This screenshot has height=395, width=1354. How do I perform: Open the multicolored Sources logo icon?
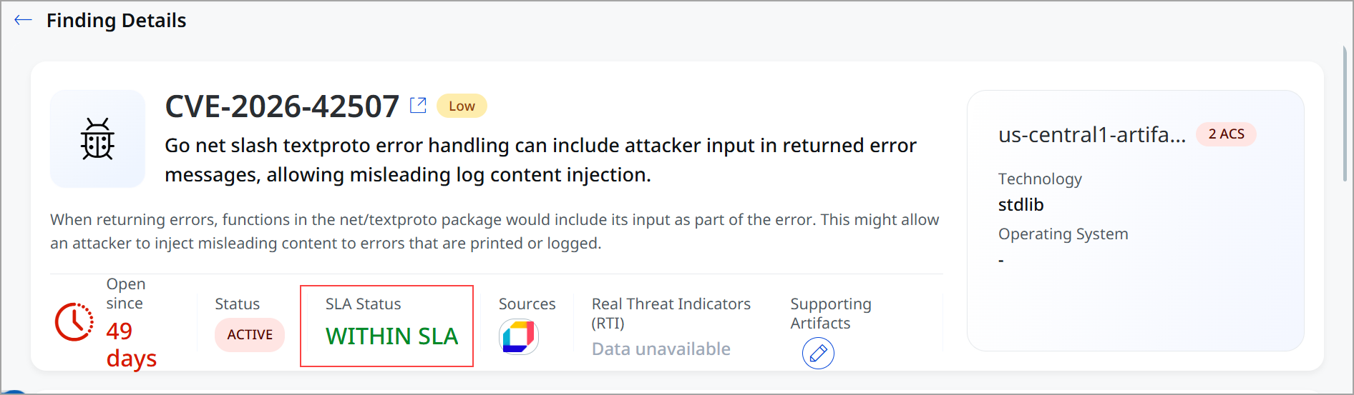[x=519, y=336]
